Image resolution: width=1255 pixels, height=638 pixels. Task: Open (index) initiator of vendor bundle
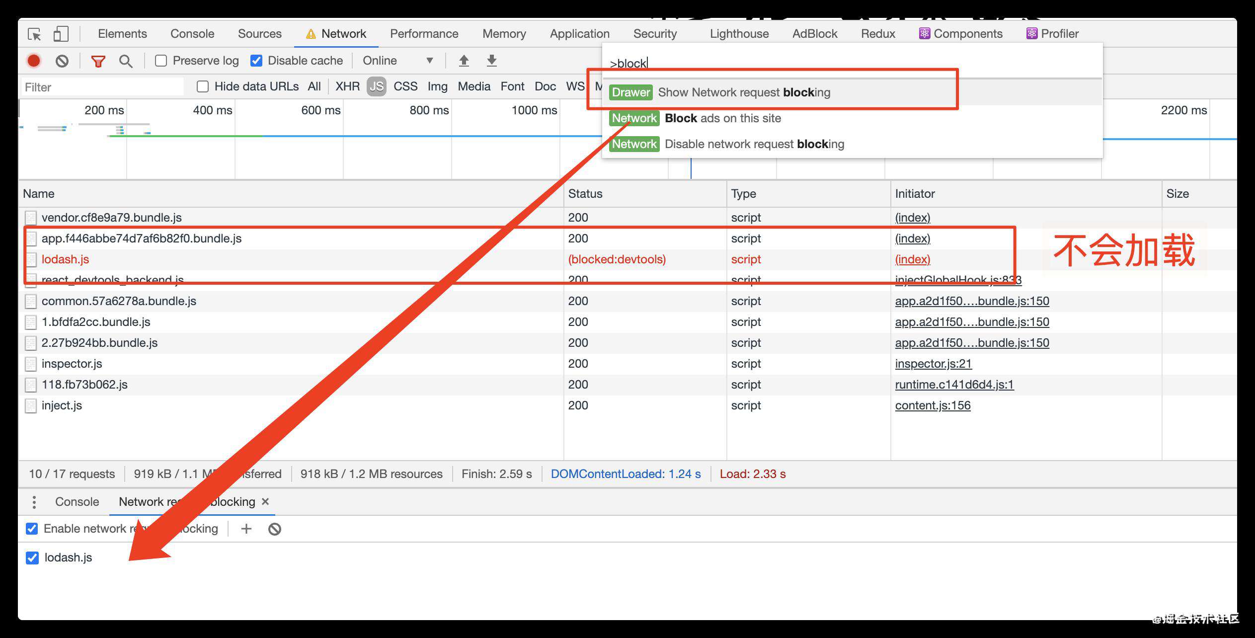[x=912, y=218]
